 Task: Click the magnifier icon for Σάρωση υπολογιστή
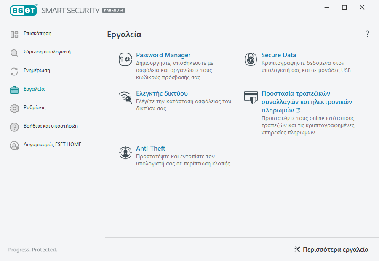click(14, 53)
